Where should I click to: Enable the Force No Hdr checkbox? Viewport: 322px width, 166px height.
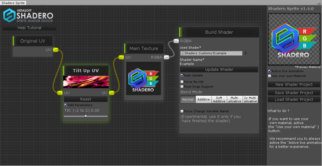click(x=182, y=82)
